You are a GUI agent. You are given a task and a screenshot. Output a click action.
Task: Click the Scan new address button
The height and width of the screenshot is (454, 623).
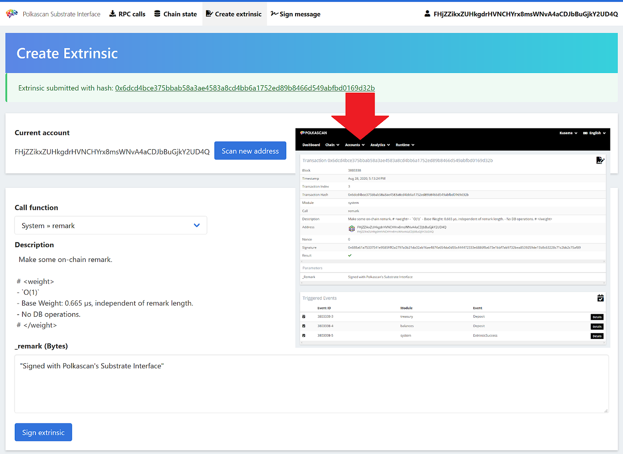250,151
